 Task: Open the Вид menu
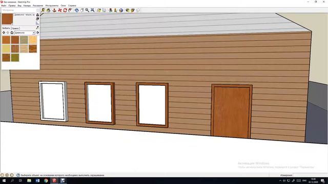pos(19,6)
